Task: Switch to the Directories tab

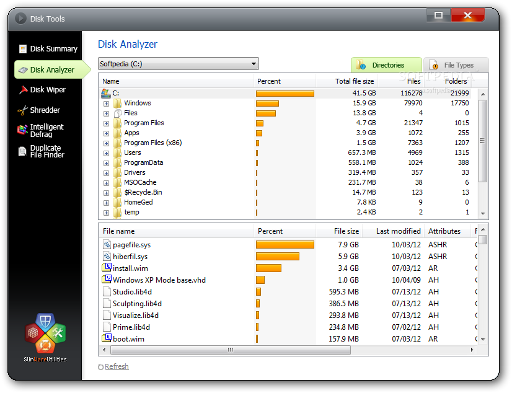Action: (386, 65)
